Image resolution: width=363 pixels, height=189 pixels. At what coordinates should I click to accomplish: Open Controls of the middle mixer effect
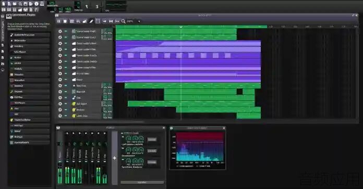[x=152, y=150]
